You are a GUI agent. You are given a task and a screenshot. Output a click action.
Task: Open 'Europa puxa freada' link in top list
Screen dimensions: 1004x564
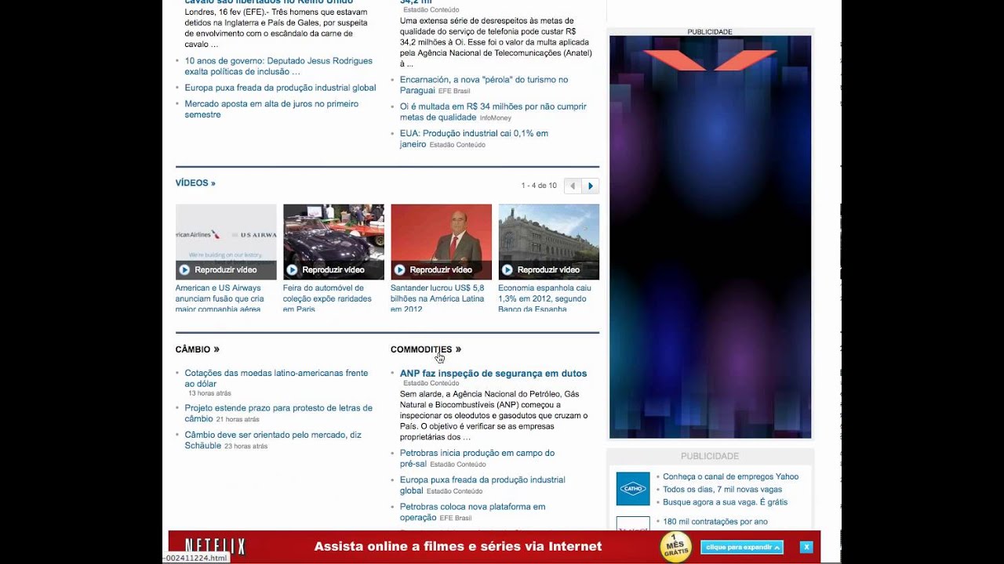(x=280, y=88)
